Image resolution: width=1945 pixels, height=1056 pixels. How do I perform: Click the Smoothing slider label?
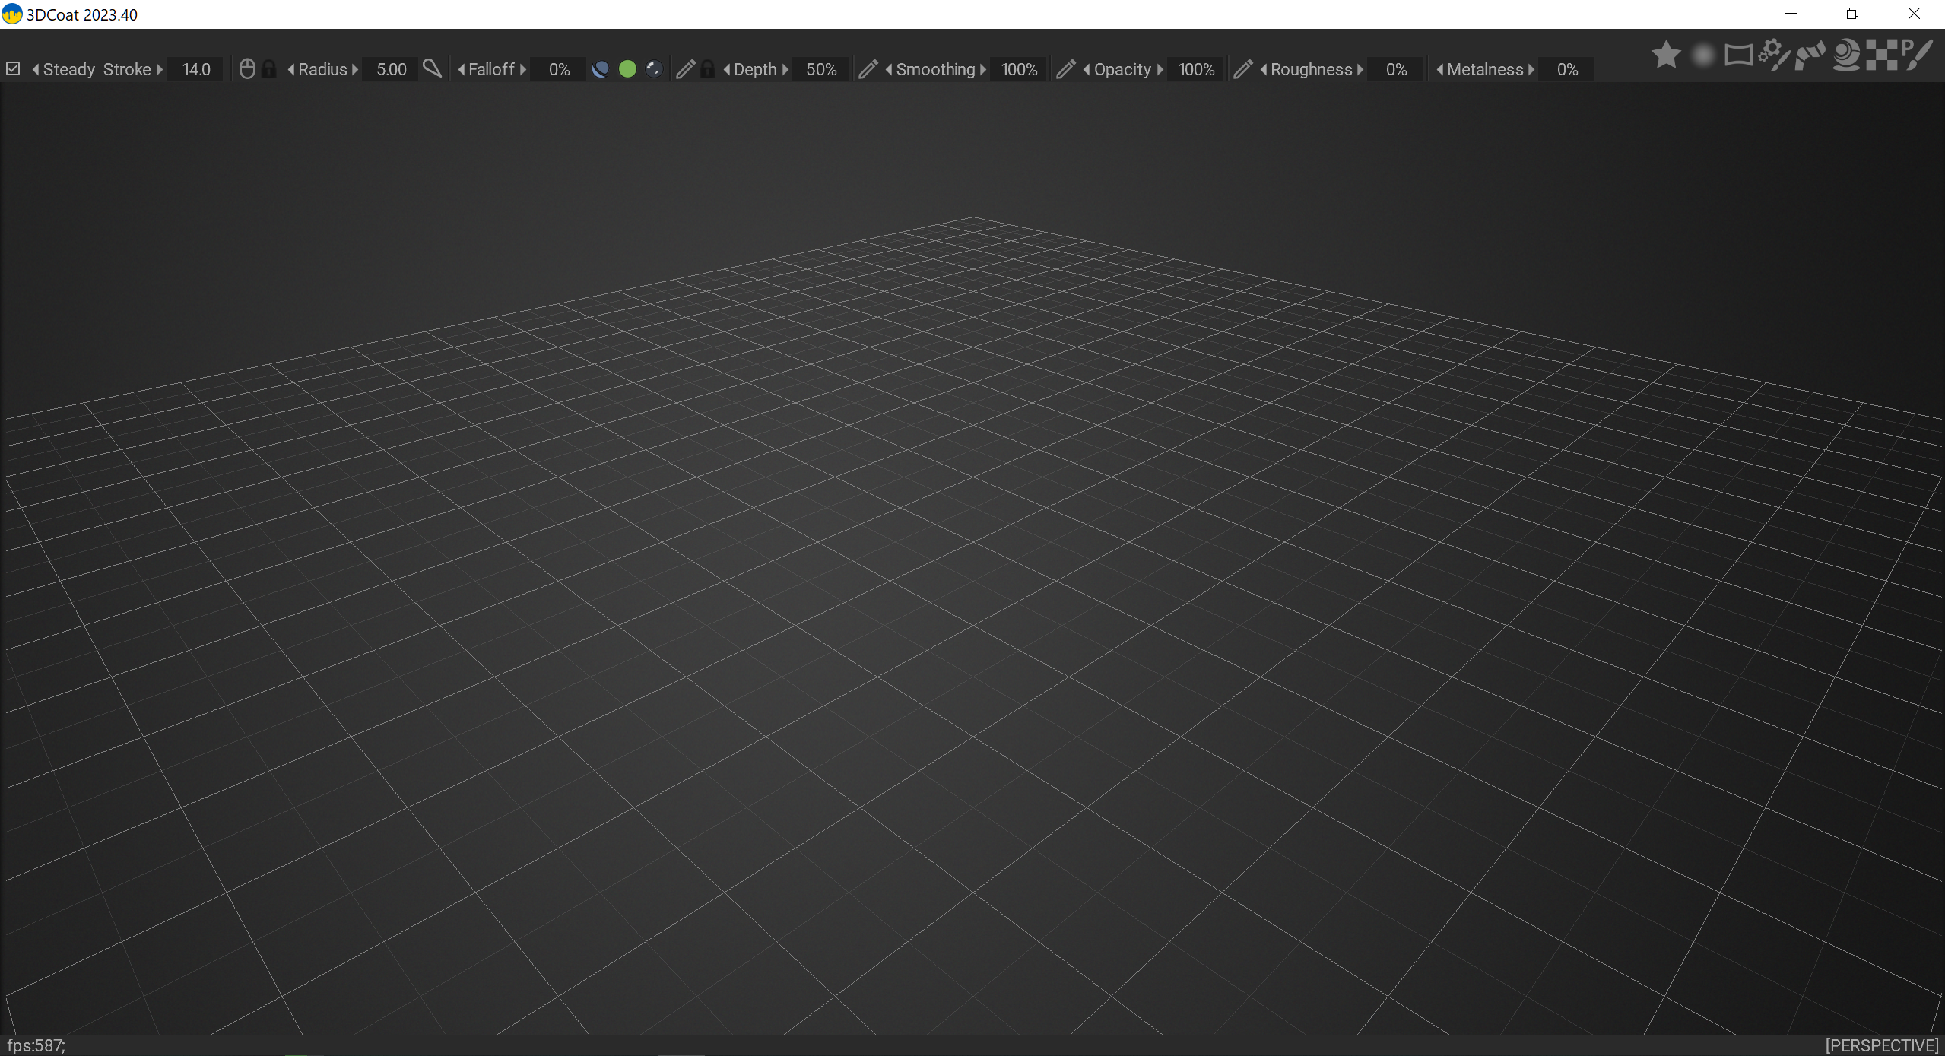point(935,69)
